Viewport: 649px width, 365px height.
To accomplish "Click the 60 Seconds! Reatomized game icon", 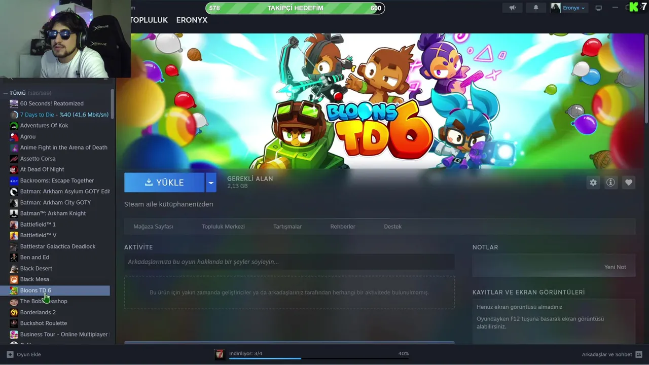I will (14, 103).
